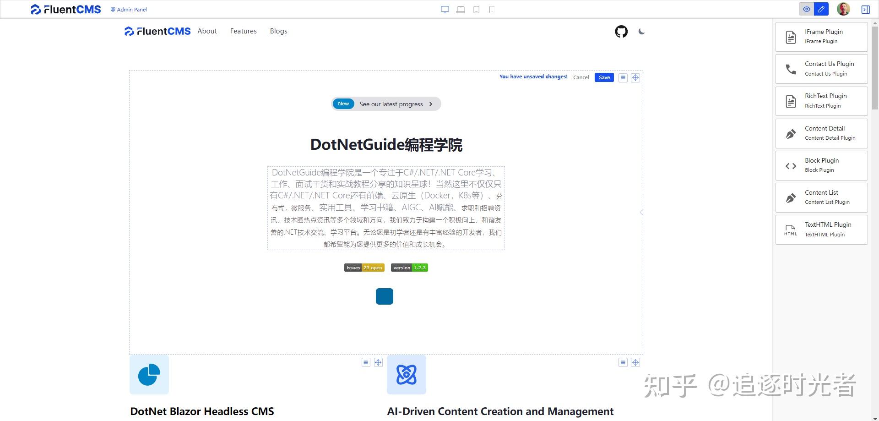Select the desktop preview icon

pyautogui.click(x=445, y=9)
